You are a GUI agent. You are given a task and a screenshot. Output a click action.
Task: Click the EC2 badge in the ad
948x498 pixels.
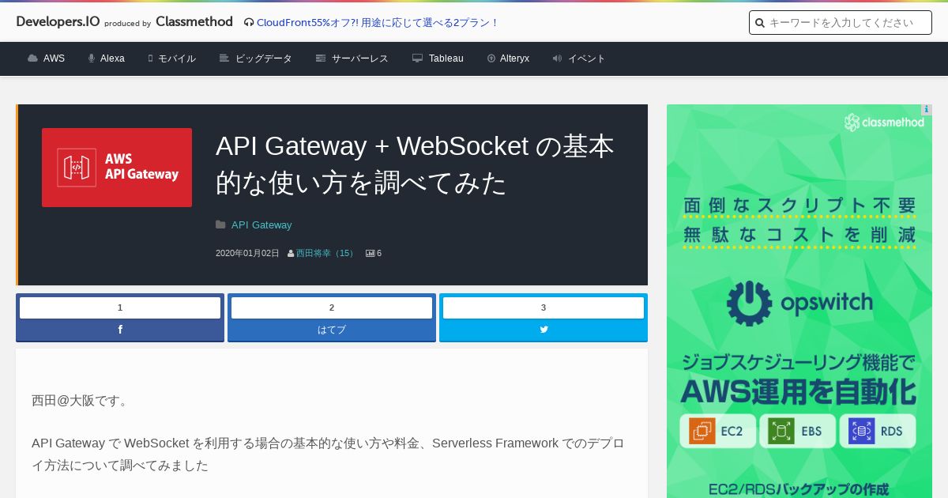coord(718,432)
